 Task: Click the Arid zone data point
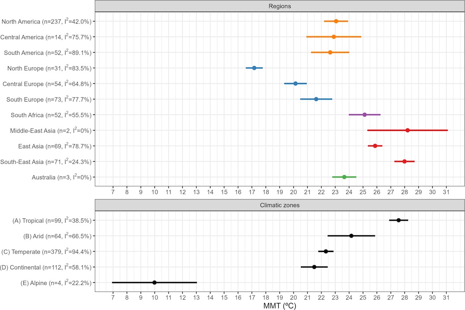coord(351,236)
